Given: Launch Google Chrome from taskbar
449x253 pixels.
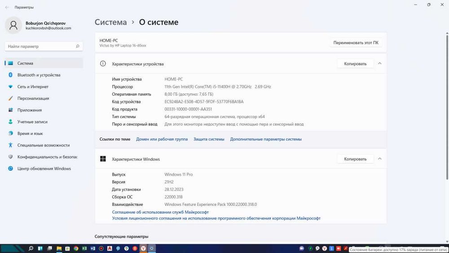Looking at the screenshot, I should click(x=76, y=249).
